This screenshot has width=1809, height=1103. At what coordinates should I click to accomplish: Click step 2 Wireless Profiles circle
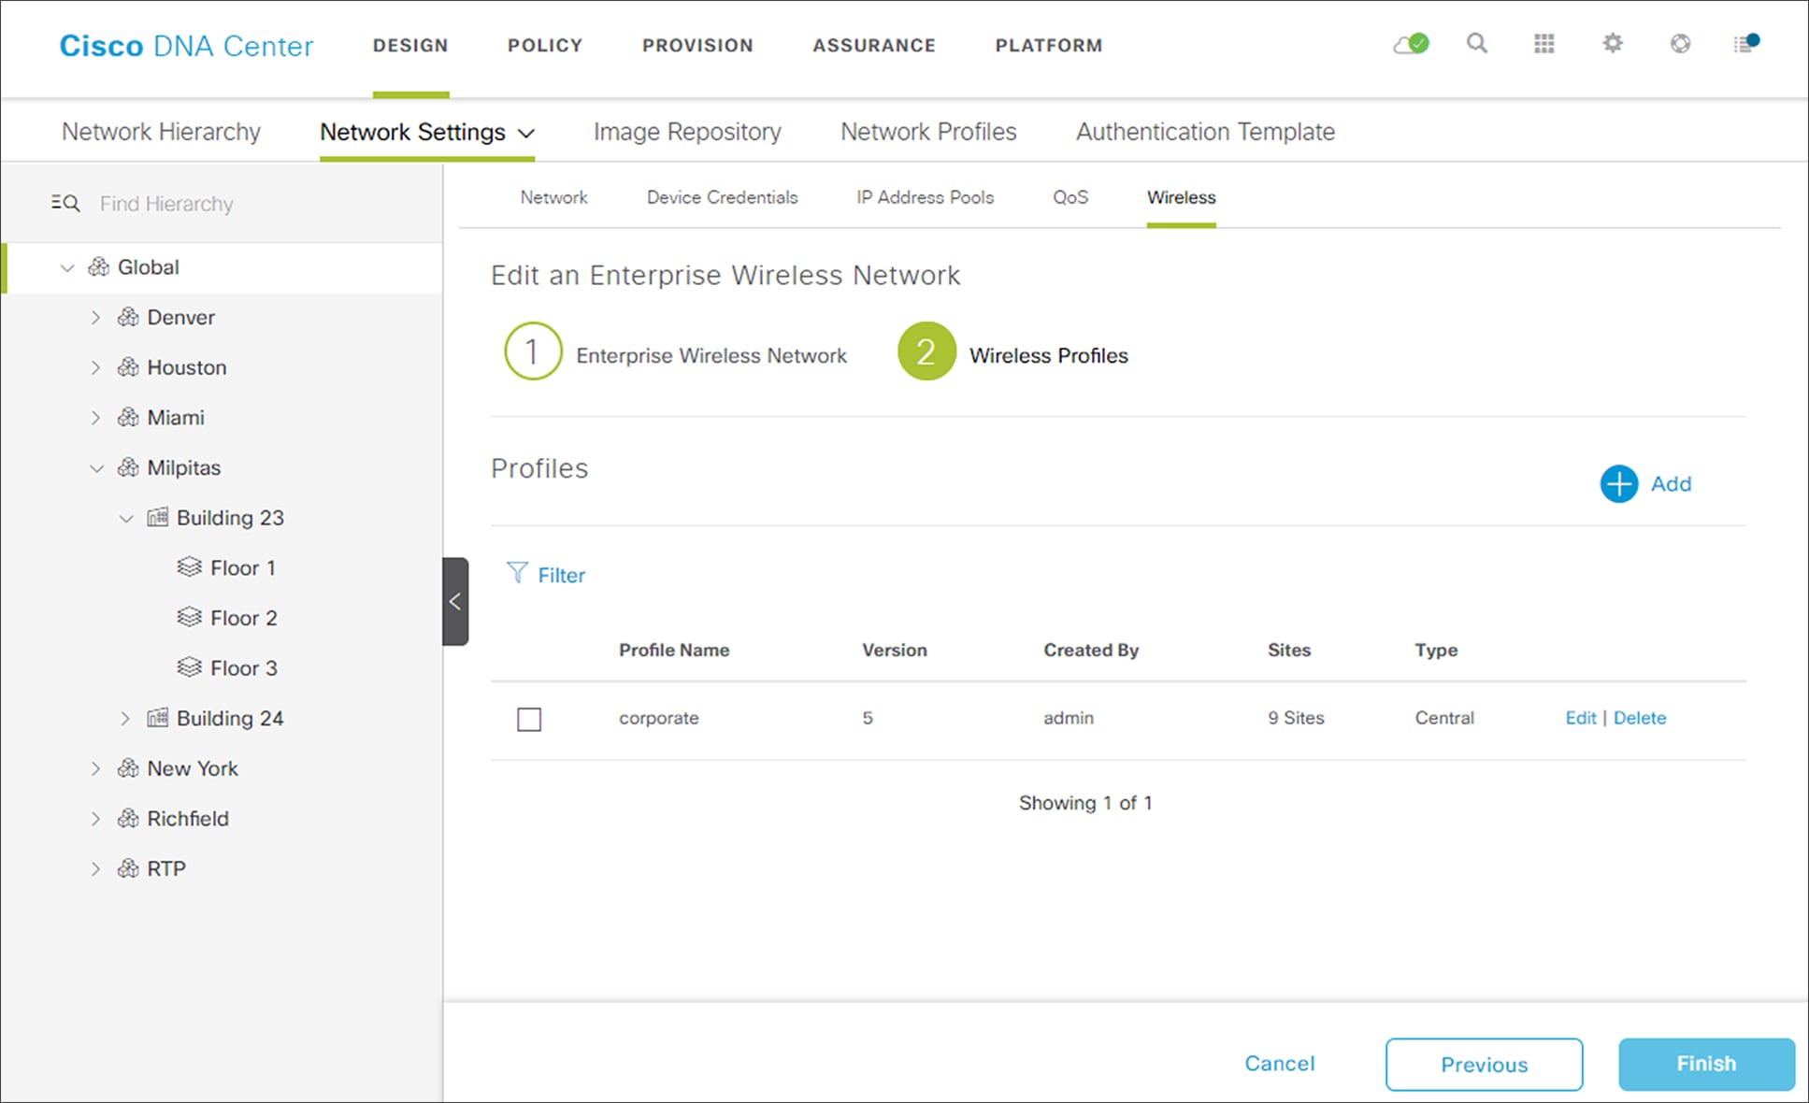tap(926, 351)
